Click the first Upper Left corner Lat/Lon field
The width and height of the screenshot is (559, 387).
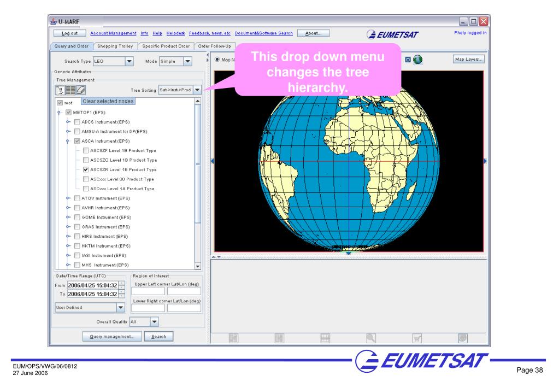148,291
